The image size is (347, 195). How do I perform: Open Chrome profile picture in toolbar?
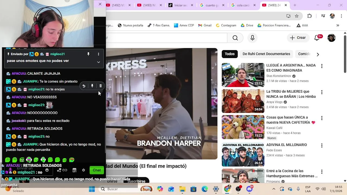point(332,16)
